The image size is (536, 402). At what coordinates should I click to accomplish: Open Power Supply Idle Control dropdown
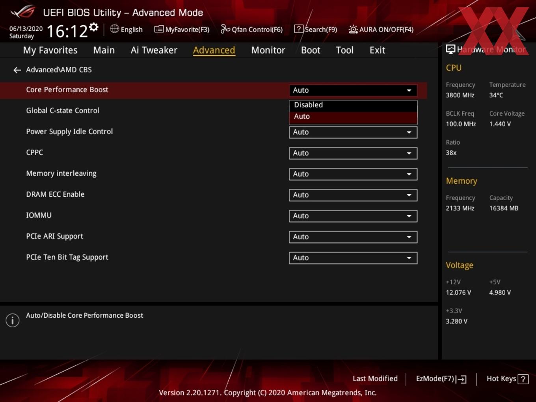click(x=353, y=132)
